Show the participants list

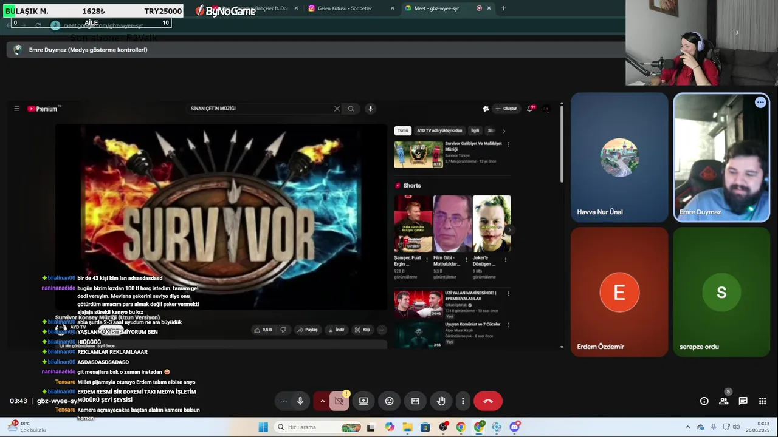pos(723,401)
